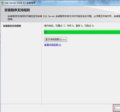Click the SQL Server setup title bar icon
The width and height of the screenshot is (120, 112).
point(2,3)
